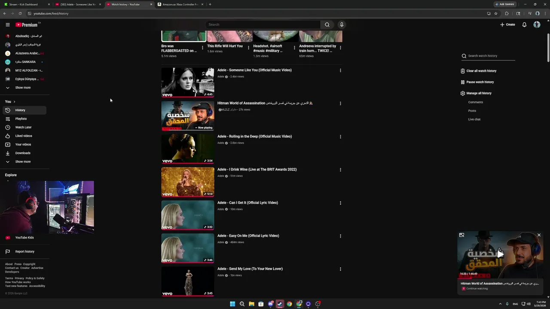Open options for Send My Love video
Image resolution: width=550 pixels, height=309 pixels.
click(340, 269)
